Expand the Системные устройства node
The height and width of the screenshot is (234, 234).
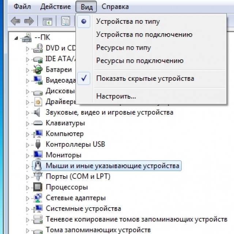pyautogui.click(x=27, y=210)
